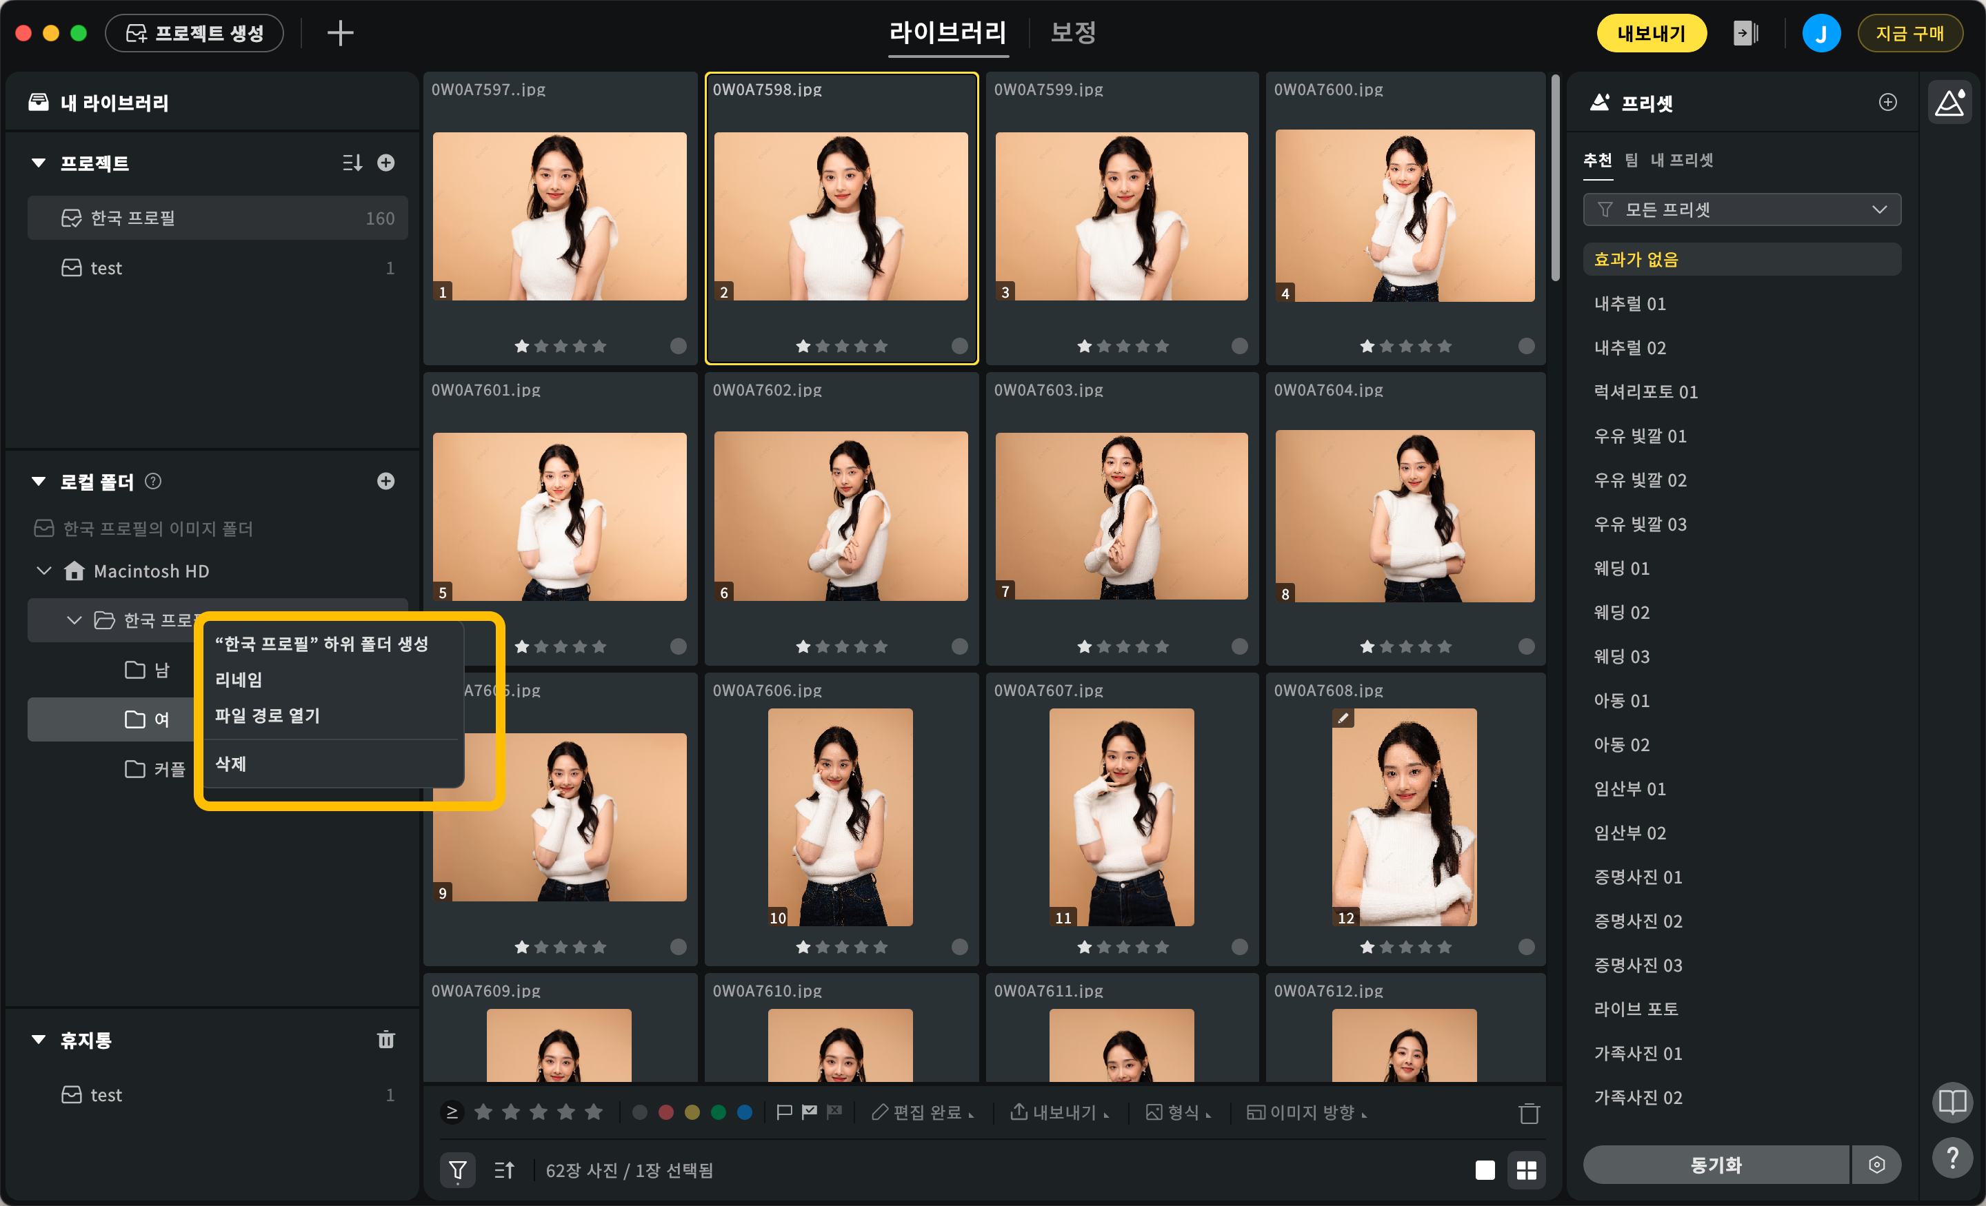Click the 지금 구매 button
Screen dimensions: 1986x1206
click(x=1909, y=33)
